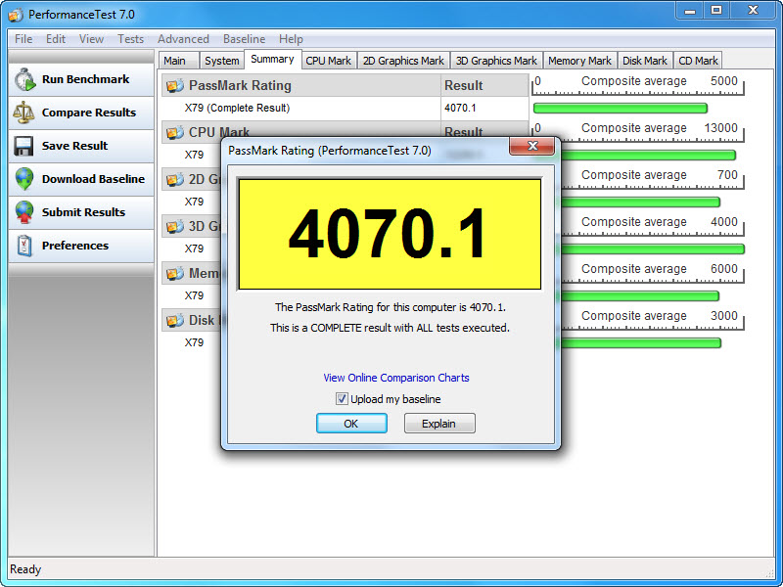This screenshot has width=783, height=587.
Task: Open the View menu
Action: point(91,39)
